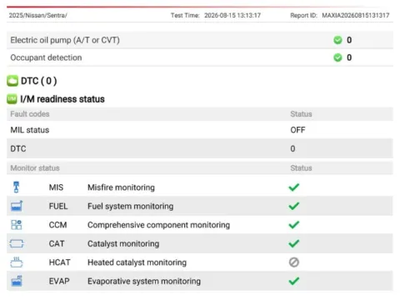This screenshot has width=400, height=300.
Task: Click the 'DTC ( 0 )' heading
Action: (x=39, y=81)
